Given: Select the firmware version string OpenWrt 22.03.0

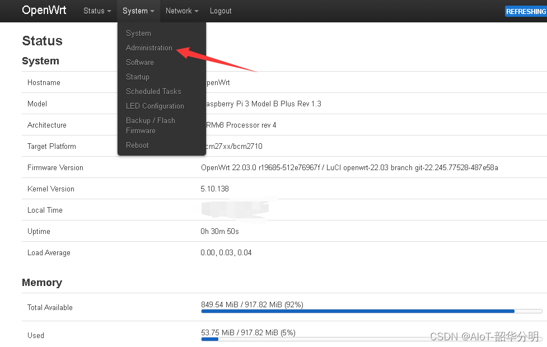Looking at the screenshot, I should pyautogui.click(x=349, y=168).
